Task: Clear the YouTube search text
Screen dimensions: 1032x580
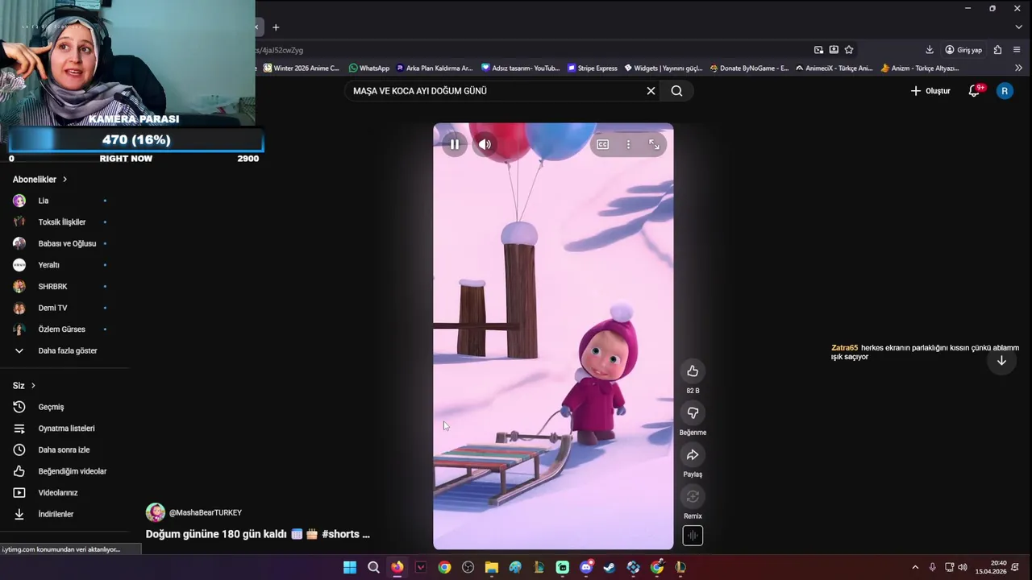Action: [651, 91]
